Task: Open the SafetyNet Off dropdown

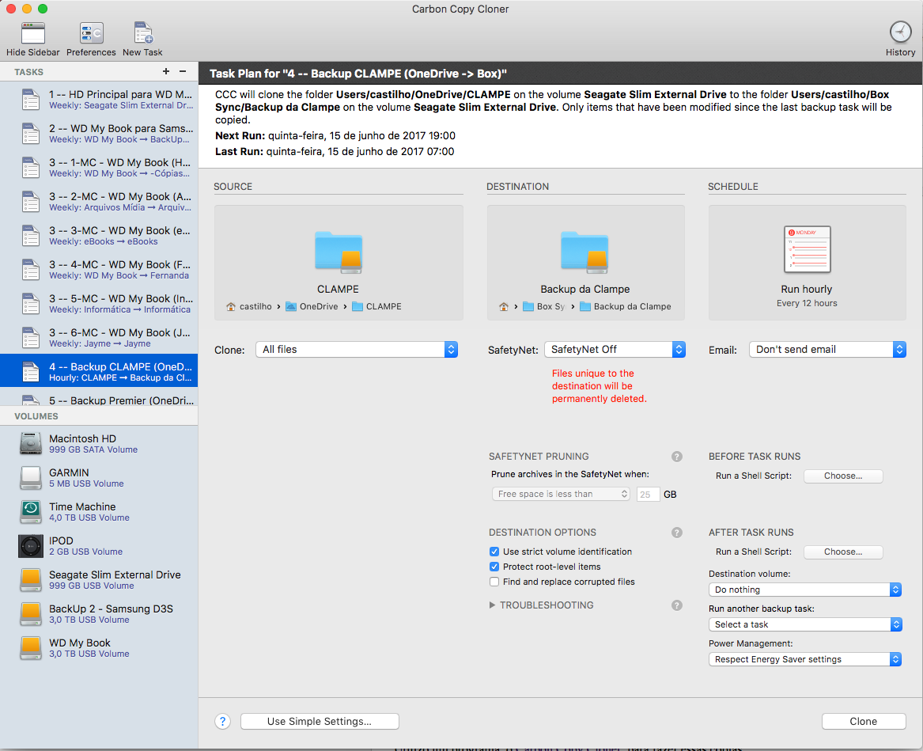Action: point(615,349)
